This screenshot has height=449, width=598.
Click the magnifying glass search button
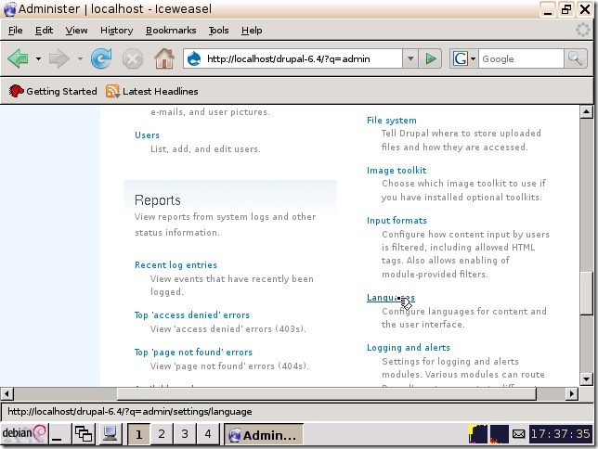(575, 58)
